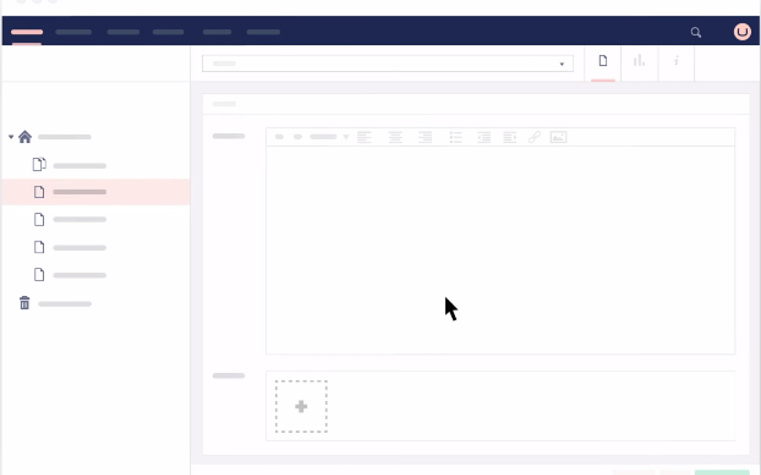Click inside the rich text editor area
Viewport: 761px width, 475px height.
click(x=500, y=250)
